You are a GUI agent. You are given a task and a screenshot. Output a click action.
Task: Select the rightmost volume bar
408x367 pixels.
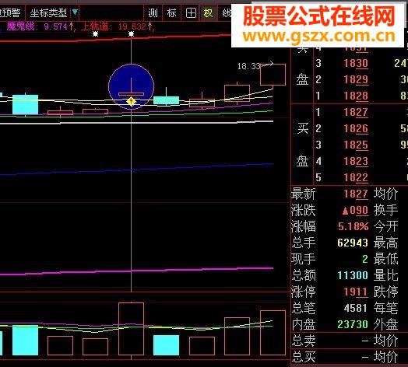(273, 333)
